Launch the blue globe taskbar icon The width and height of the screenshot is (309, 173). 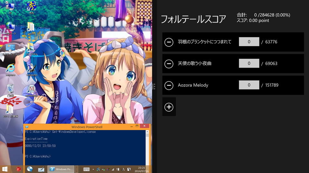[x=30, y=169]
